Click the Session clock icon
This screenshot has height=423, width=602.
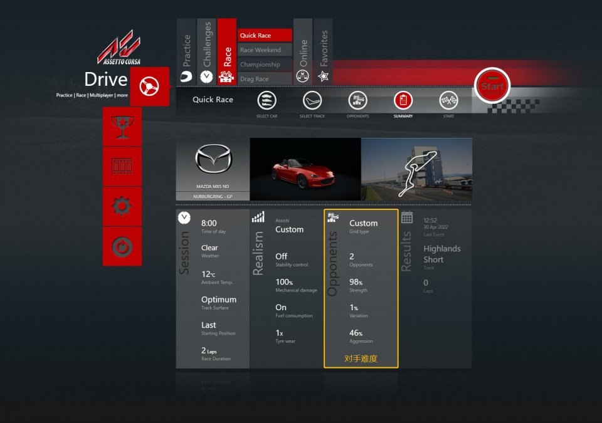click(184, 217)
